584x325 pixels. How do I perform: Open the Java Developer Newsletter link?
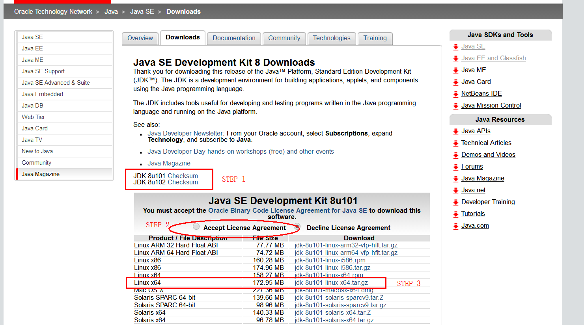[x=185, y=134]
